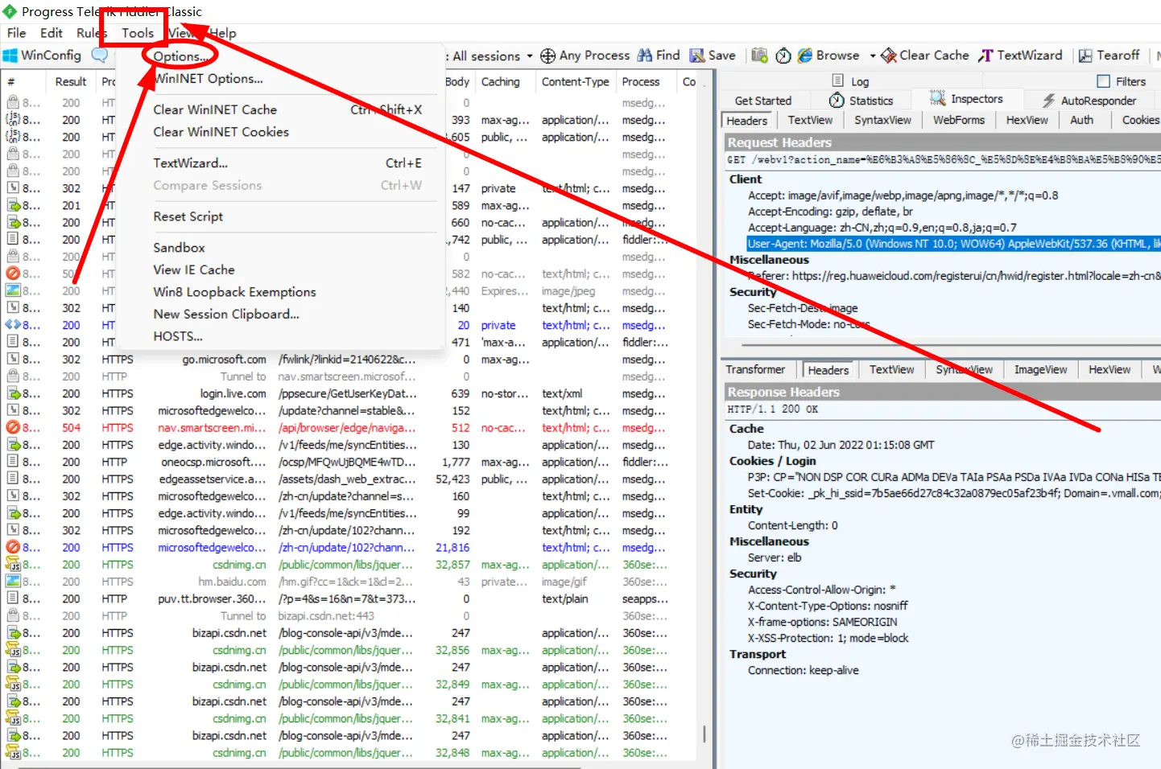Click the TextWizard toolbar icon

[x=985, y=56]
